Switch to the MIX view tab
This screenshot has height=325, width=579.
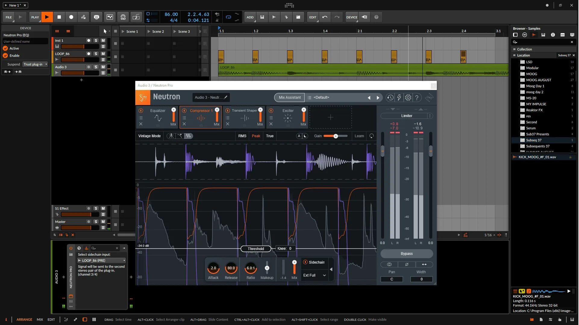pyautogui.click(x=40, y=320)
